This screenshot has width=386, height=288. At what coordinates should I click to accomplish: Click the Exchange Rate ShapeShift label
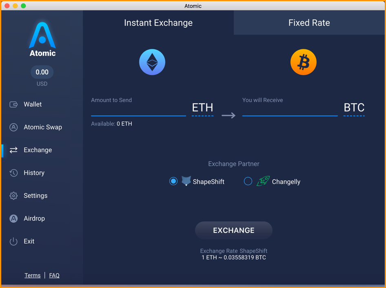click(234, 251)
